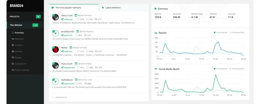The height and width of the screenshot is (104, 260).
Task: Click the BRAND24 logo
Action: coord(16,6)
